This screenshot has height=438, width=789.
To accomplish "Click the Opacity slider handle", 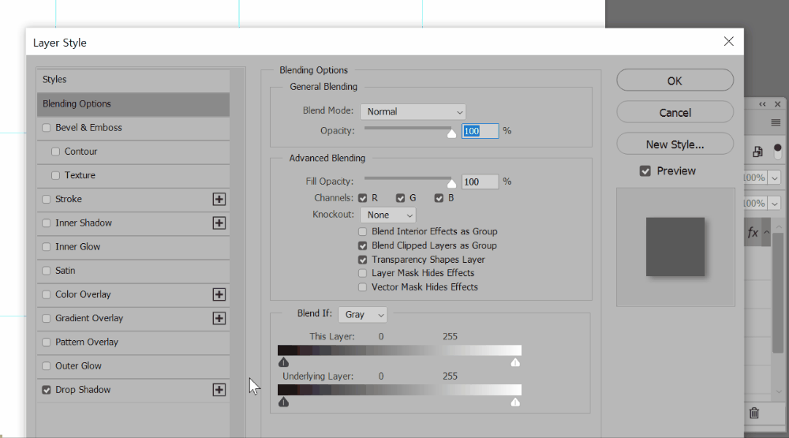I will (x=452, y=133).
